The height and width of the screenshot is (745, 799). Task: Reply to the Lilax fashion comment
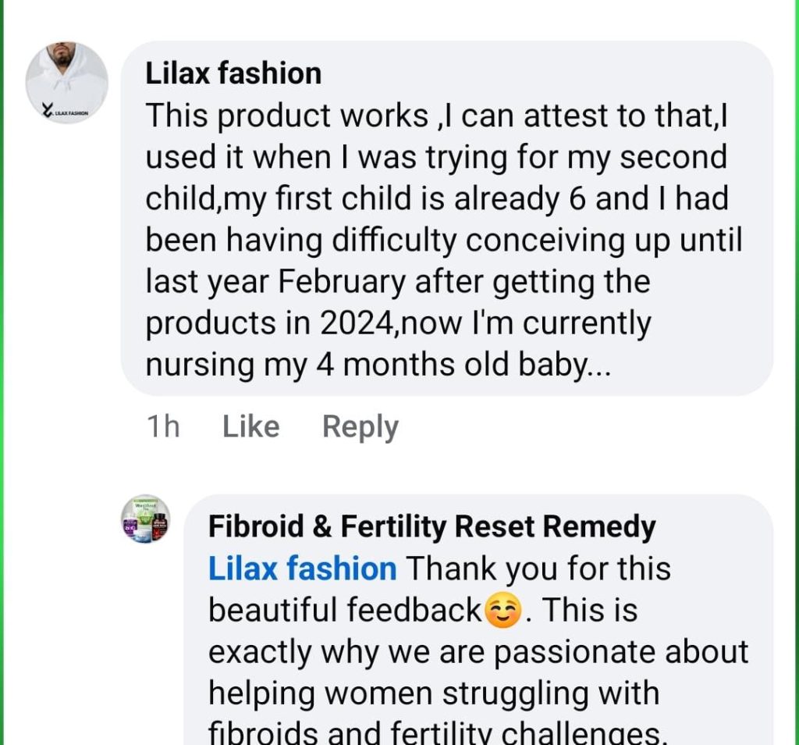360,426
